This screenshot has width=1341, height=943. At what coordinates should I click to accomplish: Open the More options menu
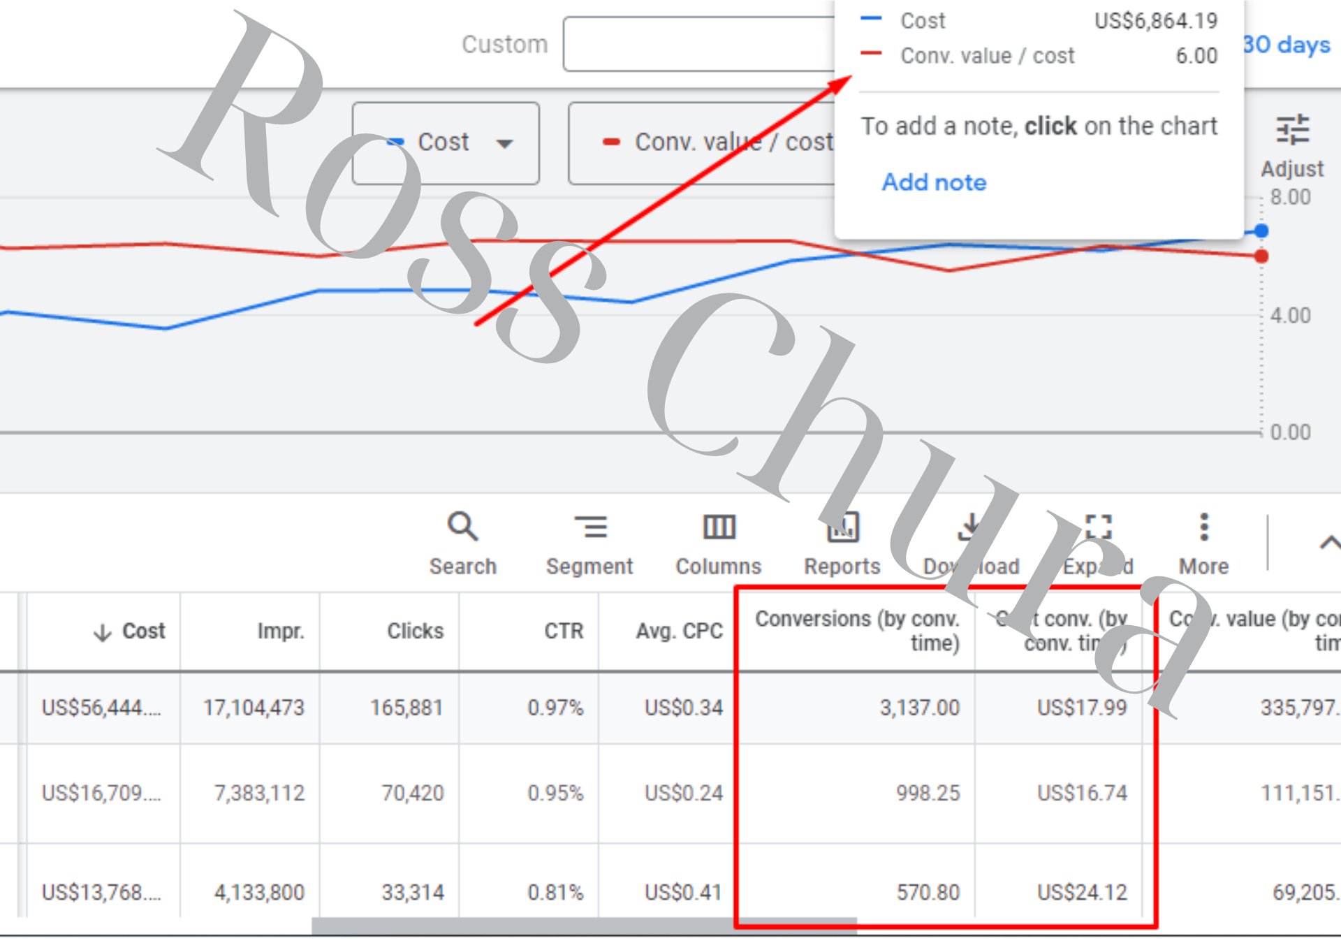pos(1203,544)
